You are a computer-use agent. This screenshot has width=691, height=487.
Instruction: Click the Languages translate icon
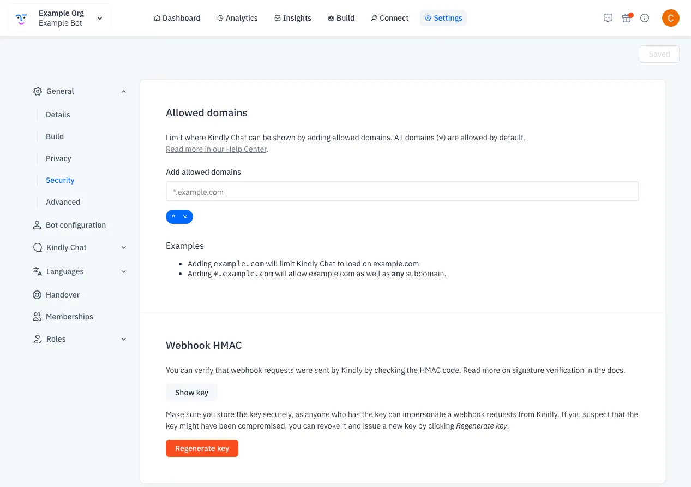tap(37, 271)
